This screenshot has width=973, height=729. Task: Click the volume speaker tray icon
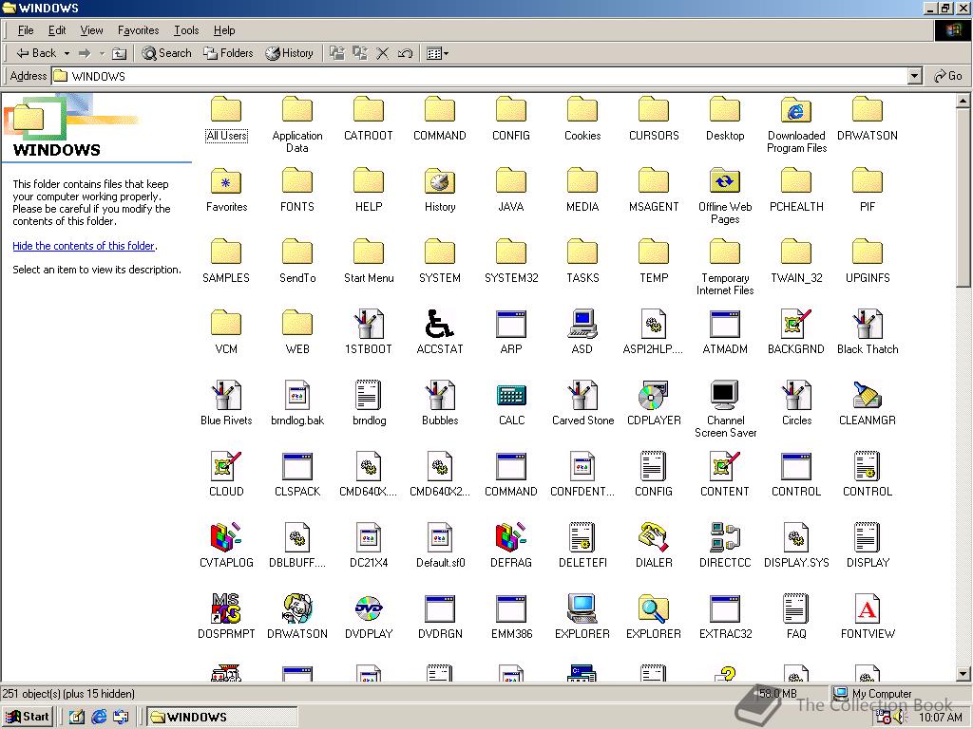point(899,718)
